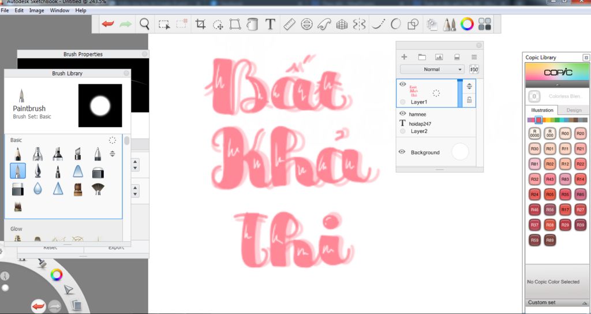
Task: Toggle the Symmetry tool
Action: (x=359, y=24)
